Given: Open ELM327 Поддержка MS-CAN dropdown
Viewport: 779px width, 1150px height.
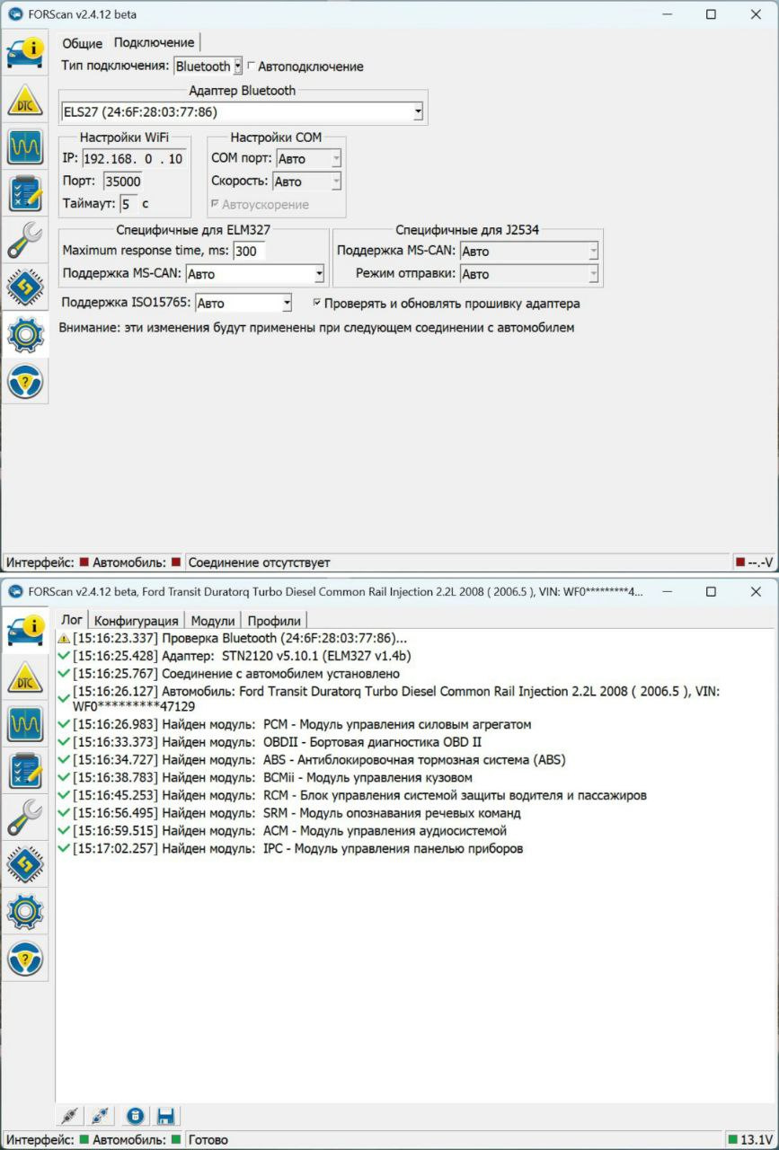Looking at the screenshot, I should click(254, 274).
